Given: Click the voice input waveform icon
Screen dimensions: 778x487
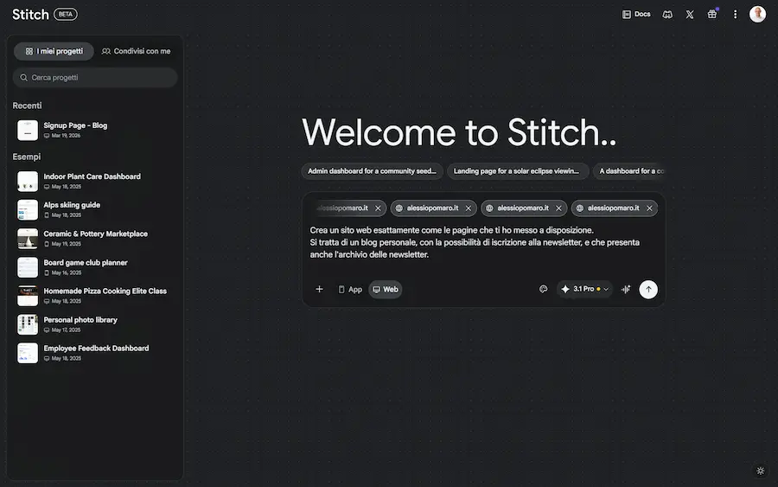Looking at the screenshot, I should click(626, 289).
